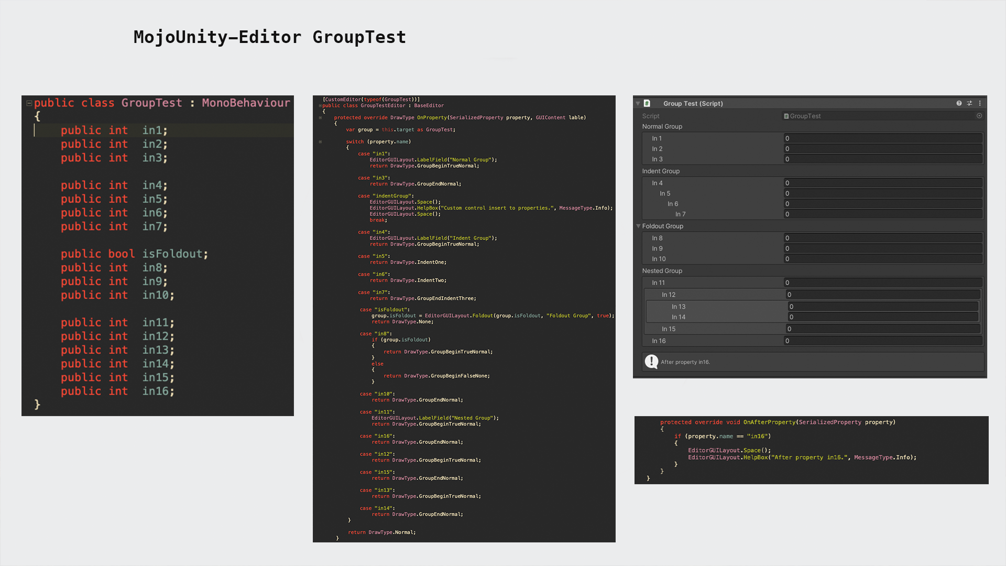Click the In 5 value field
Image resolution: width=1006 pixels, height=566 pixels.
pos(883,193)
